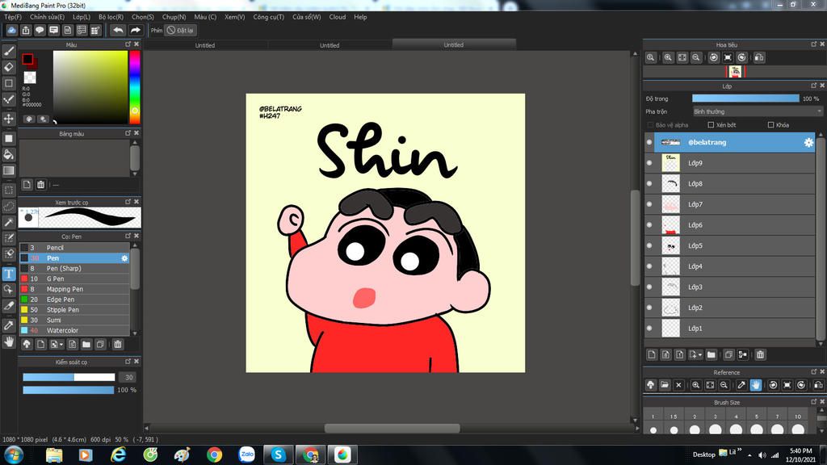Select the Move tool
The width and height of the screenshot is (827, 465).
[9, 119]
